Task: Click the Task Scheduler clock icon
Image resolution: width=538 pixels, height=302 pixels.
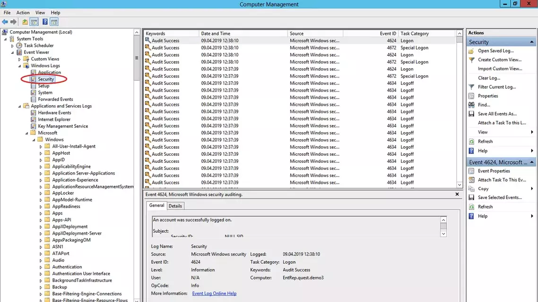Action: 19,45
